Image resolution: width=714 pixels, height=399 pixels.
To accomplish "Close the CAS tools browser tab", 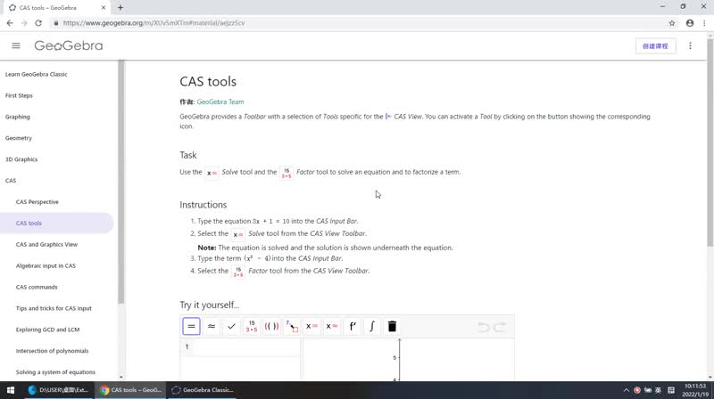I will pos(104,8).
